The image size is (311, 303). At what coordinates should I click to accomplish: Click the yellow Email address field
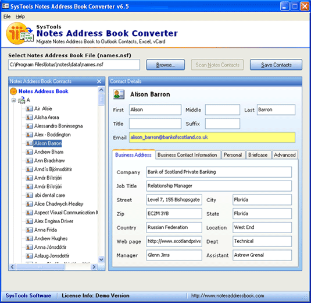coord(212,138)
